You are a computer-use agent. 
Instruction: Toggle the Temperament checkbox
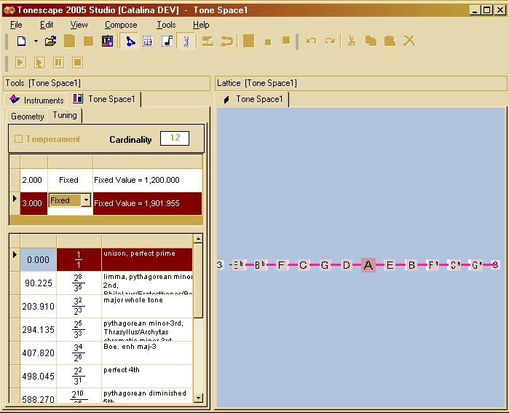[18, 139]
